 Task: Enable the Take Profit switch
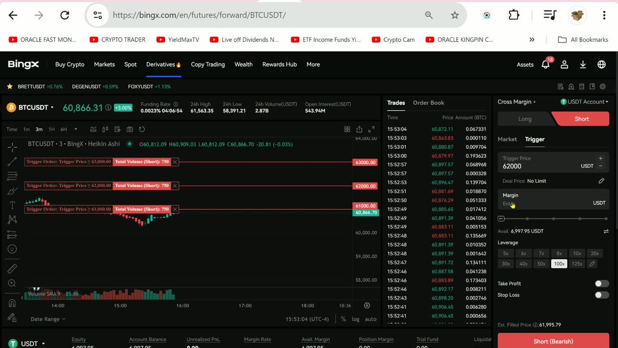pyautogui.click(x=602, y=284)
